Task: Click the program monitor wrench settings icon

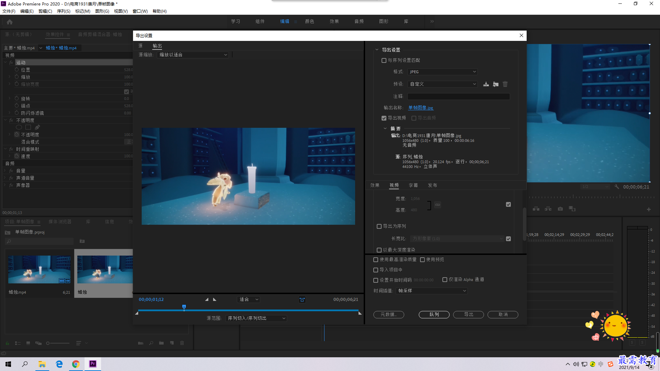Action: 617,187
